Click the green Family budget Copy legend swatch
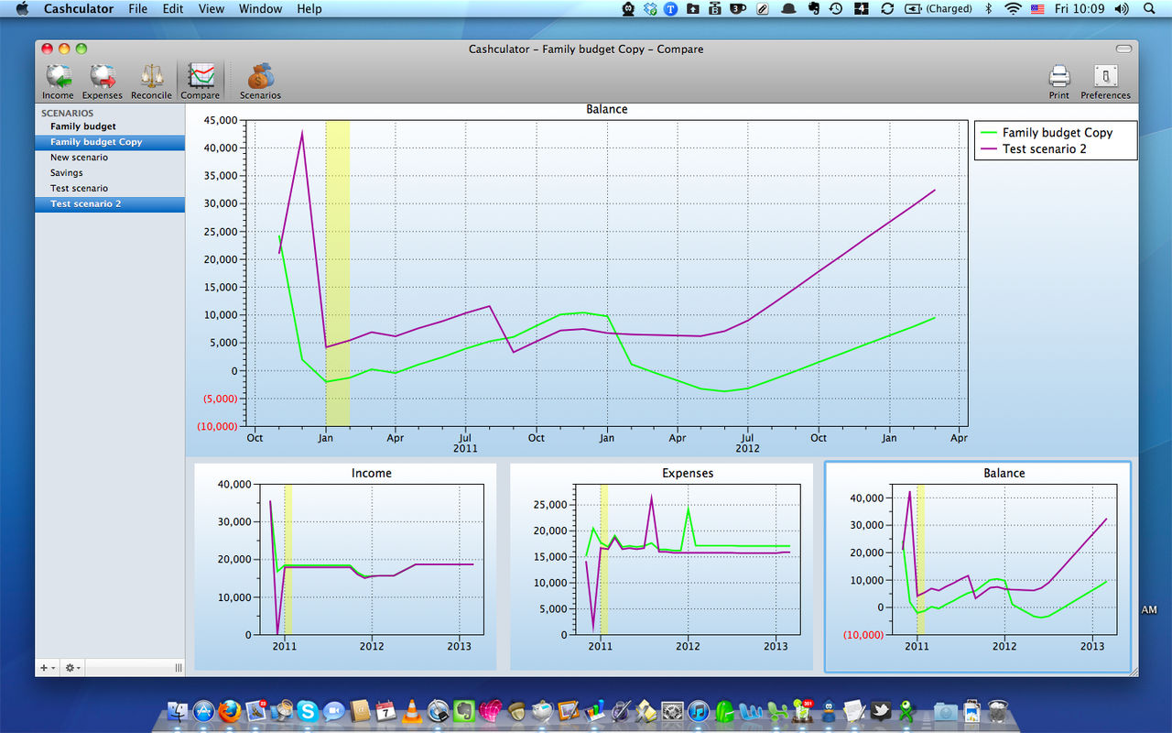Viewport: 1172px width, 733px height. click(987, 133)
